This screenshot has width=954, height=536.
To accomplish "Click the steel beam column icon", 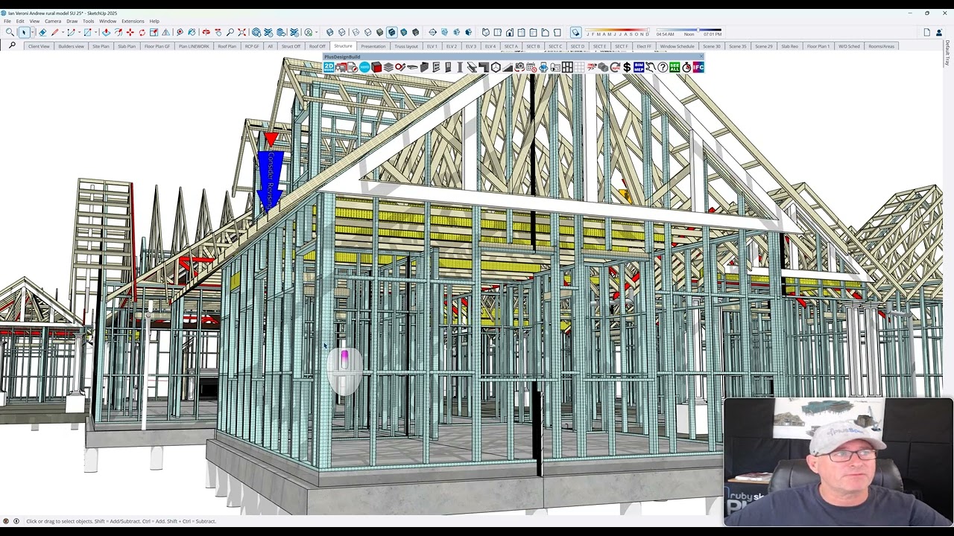I will [x=460, y=67].
